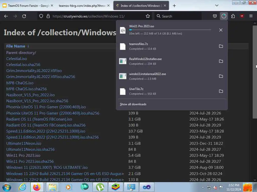
Task: Show hidden system tray icons
Action: (x=203, y=187)
